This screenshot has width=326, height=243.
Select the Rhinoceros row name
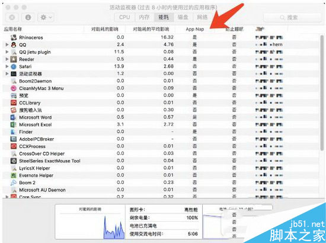coord(31,37)
